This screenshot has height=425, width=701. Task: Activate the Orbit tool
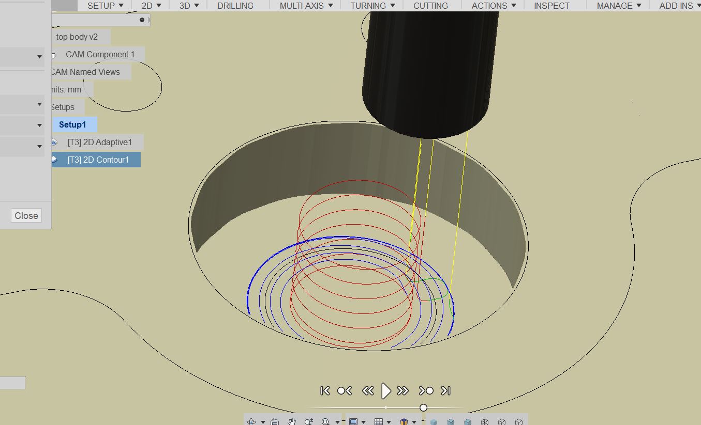[250, 420]
